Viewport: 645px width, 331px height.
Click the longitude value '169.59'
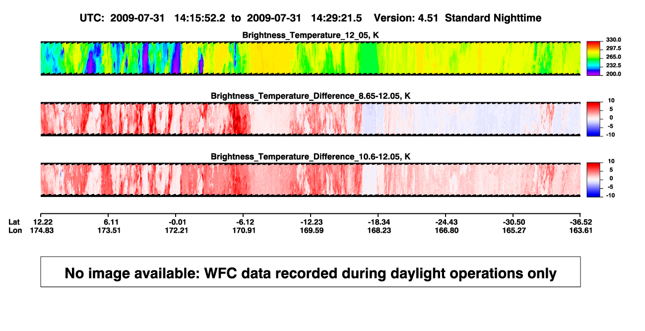click(313, 230)
